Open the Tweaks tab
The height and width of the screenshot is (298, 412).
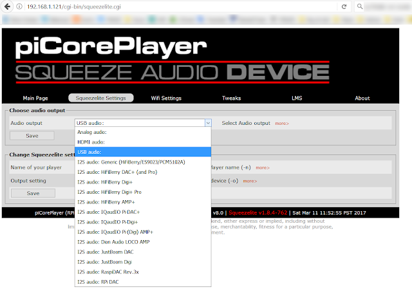pos(231,98)
